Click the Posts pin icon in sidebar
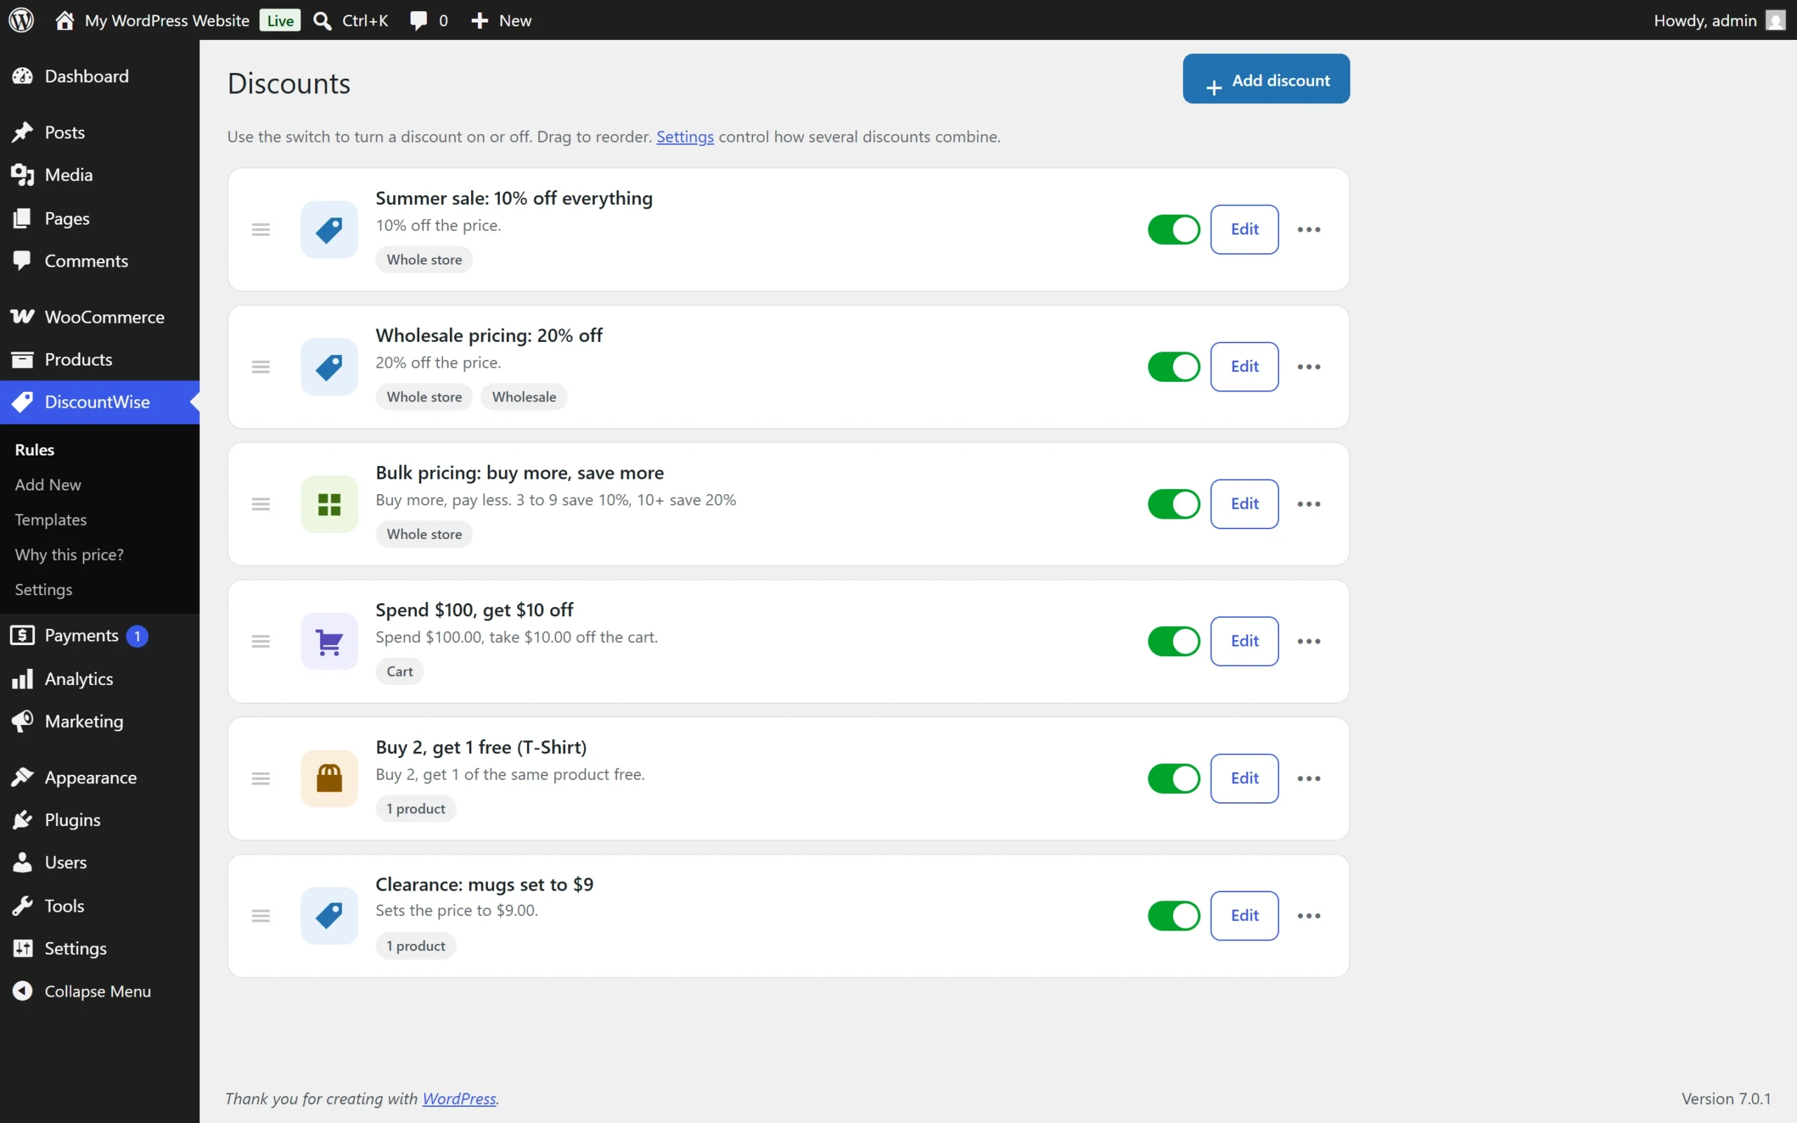Image resolution: width=1797 pixels, height=1123 pixels. point(22,132)
